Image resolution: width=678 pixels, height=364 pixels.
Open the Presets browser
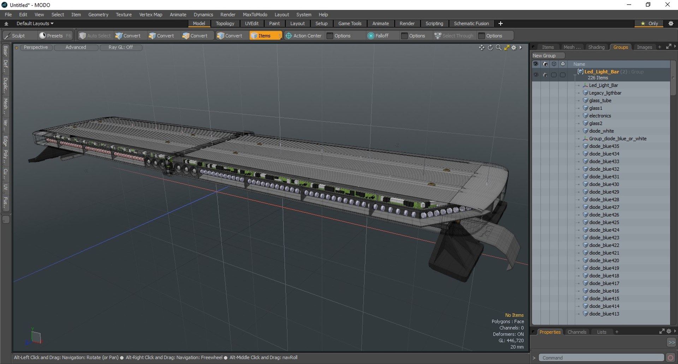54,36
